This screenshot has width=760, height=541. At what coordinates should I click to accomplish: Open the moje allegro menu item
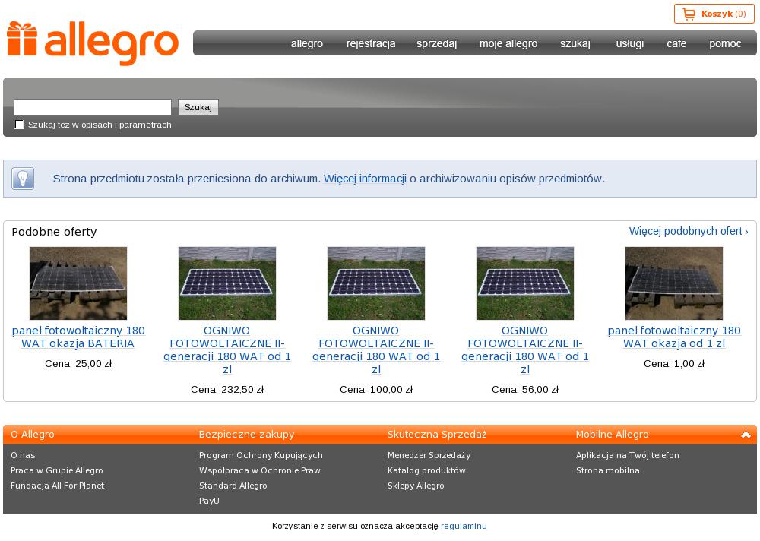click(508, 43)
